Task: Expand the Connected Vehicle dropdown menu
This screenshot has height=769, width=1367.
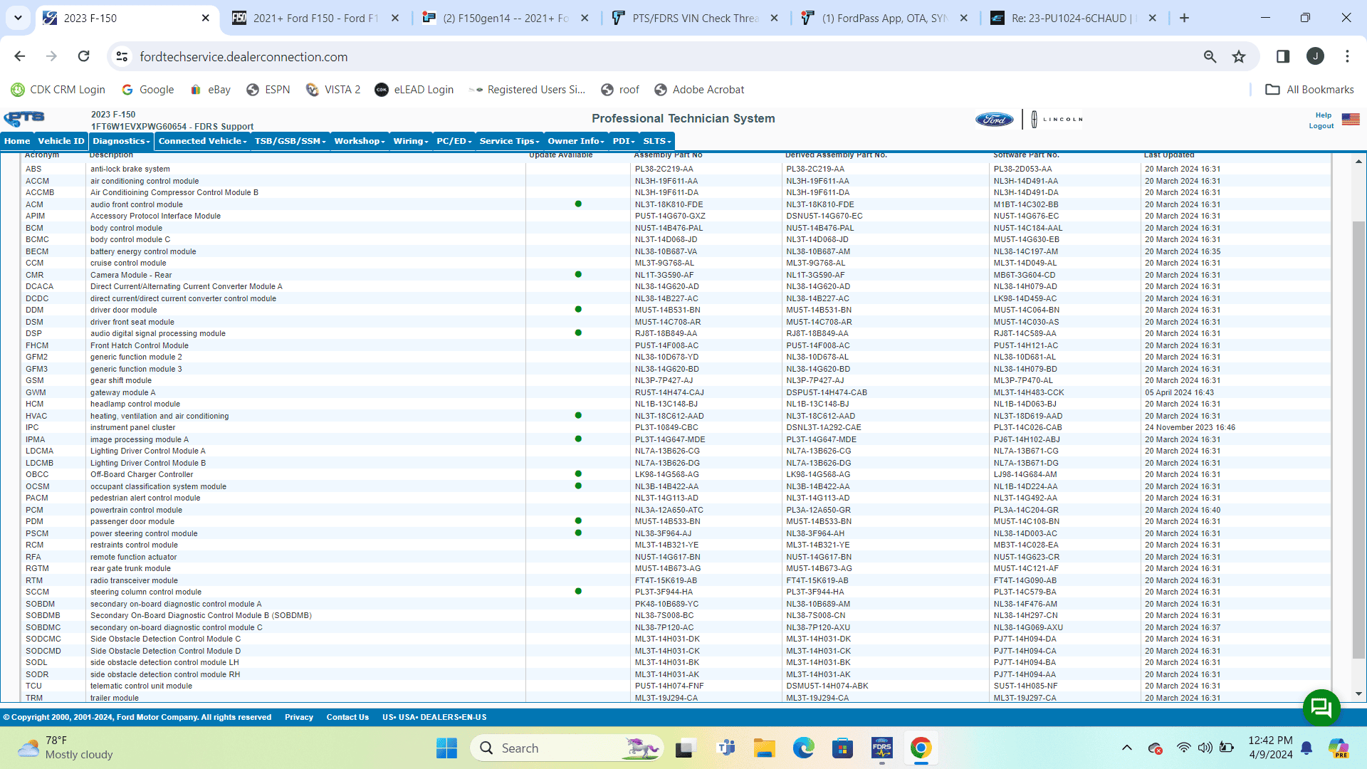Action: pos(202,141)
